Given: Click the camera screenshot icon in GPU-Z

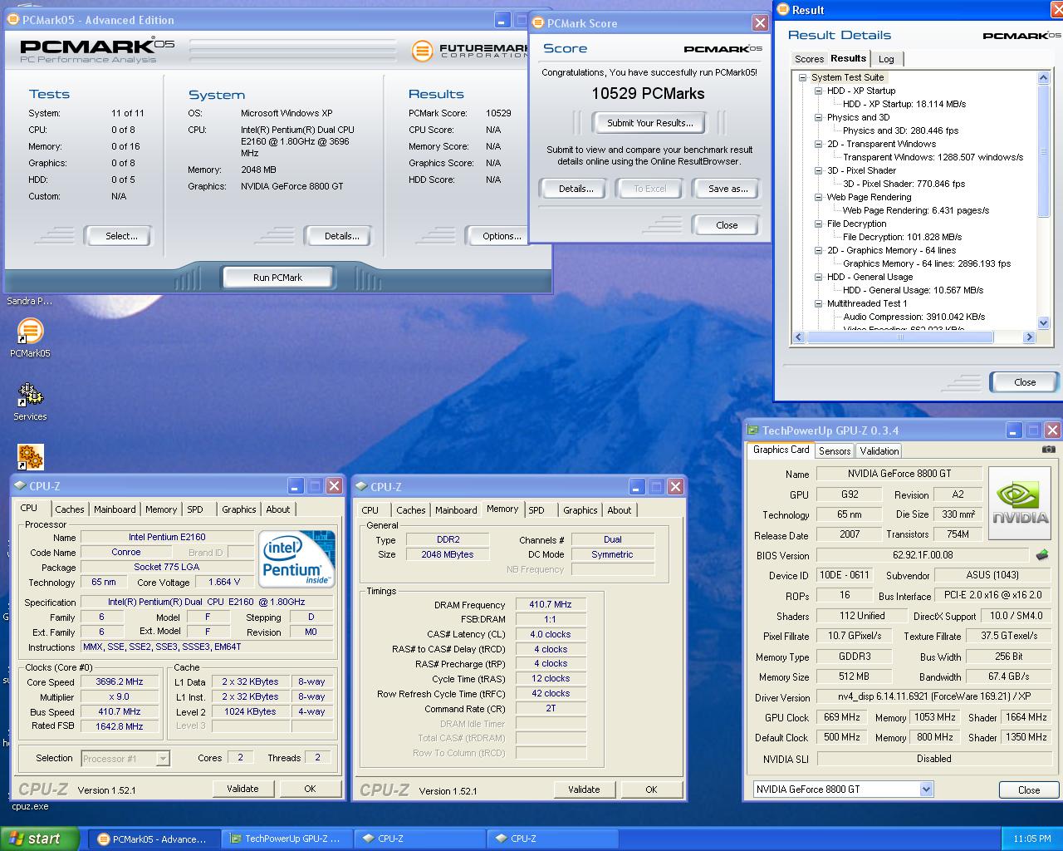Looking at the screenshot, I should click(1049, 450).
